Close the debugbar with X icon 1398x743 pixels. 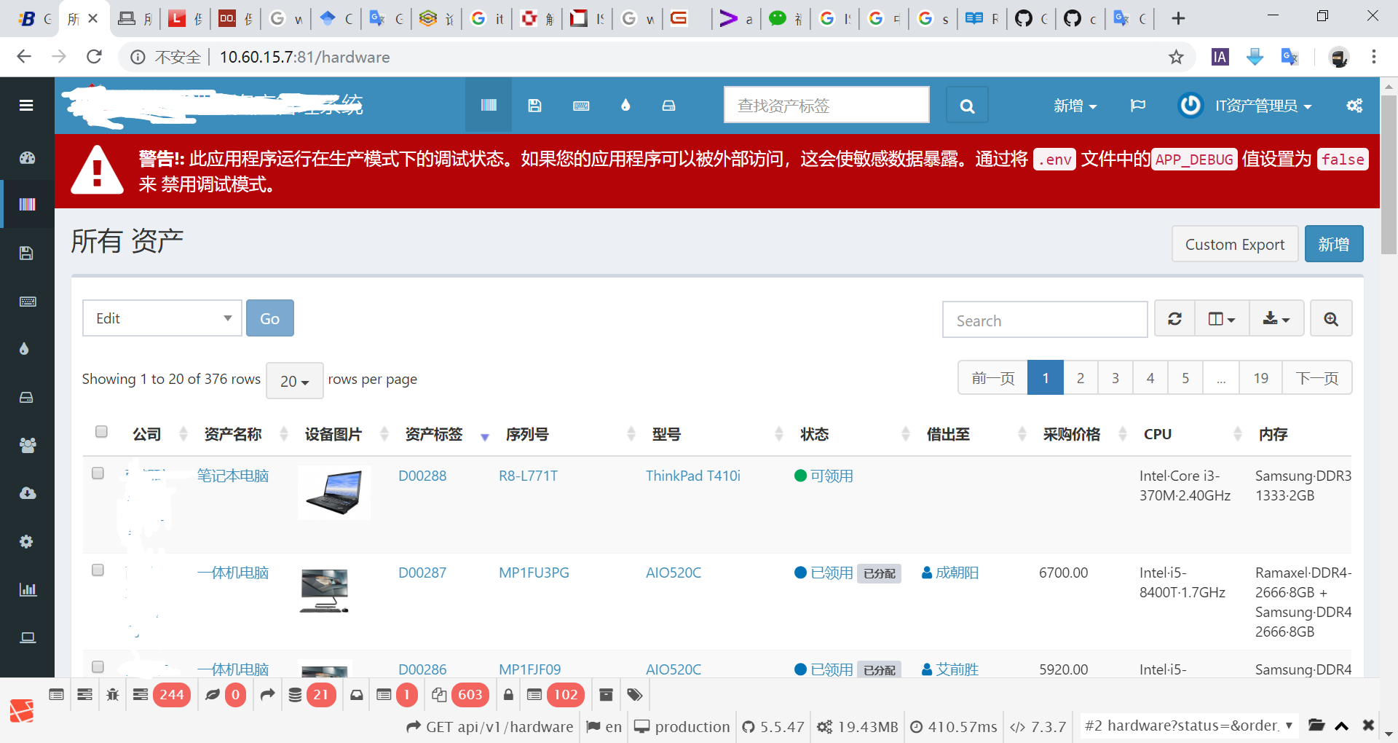point(1368,726)
